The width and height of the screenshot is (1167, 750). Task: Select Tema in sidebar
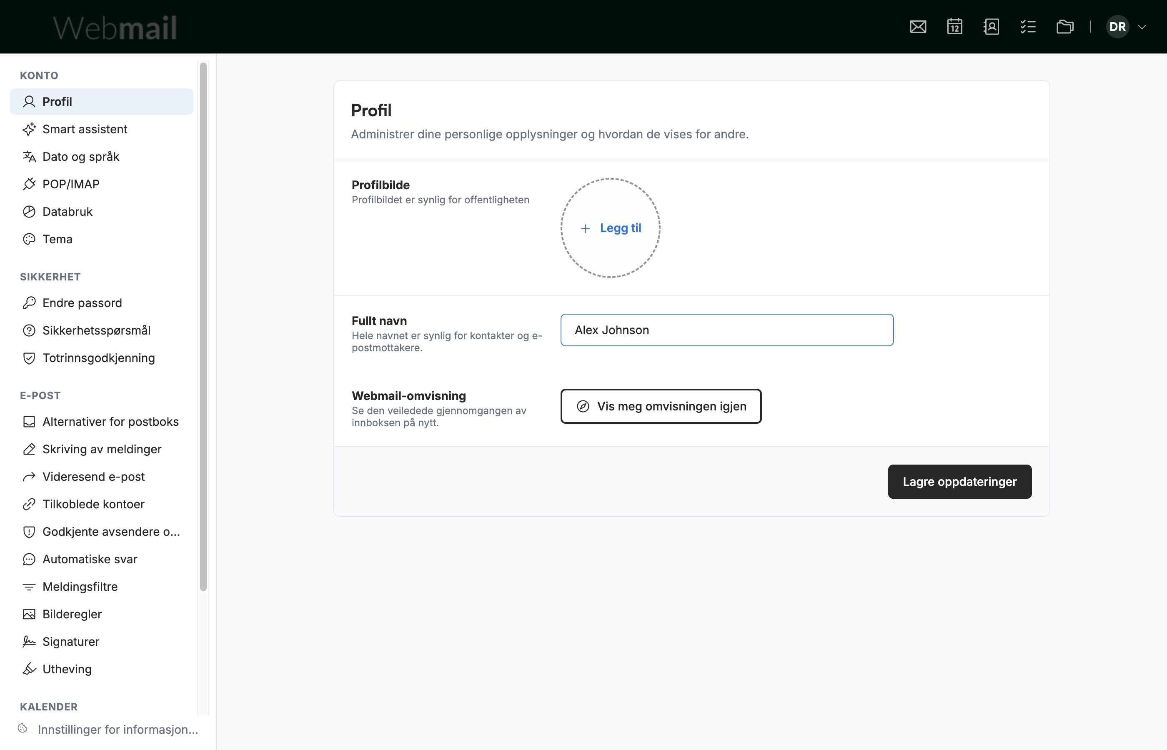tap(101, 239)
